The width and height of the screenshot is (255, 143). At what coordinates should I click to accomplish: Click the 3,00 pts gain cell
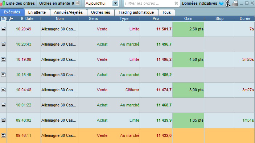pos(188,90)
